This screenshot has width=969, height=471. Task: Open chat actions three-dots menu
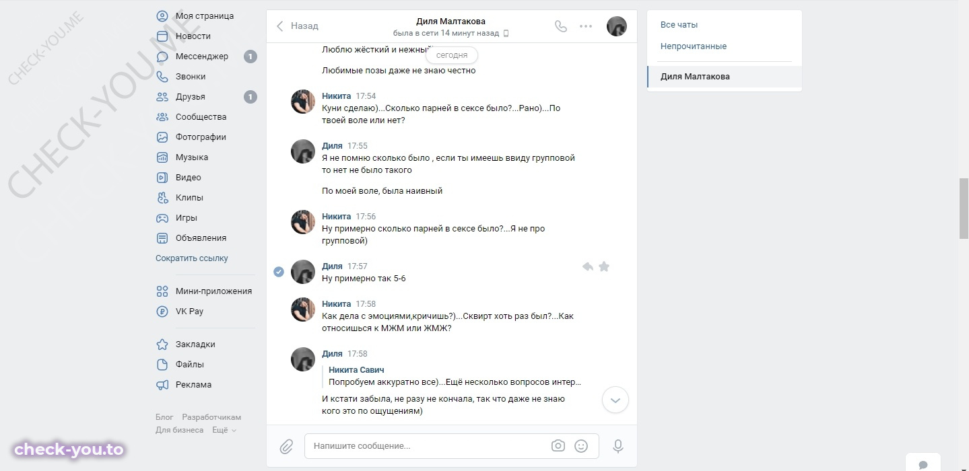[x=586, y=26]
